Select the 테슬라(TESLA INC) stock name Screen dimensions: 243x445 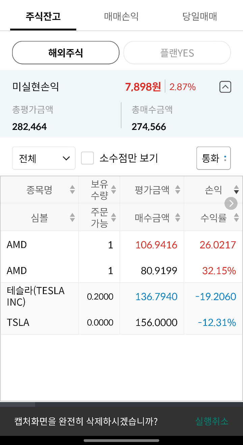36,296
